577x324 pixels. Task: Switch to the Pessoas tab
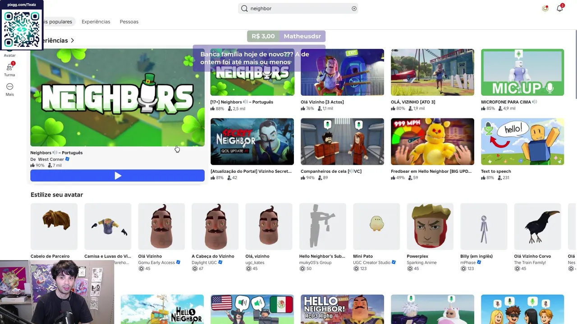coord(129,22)
